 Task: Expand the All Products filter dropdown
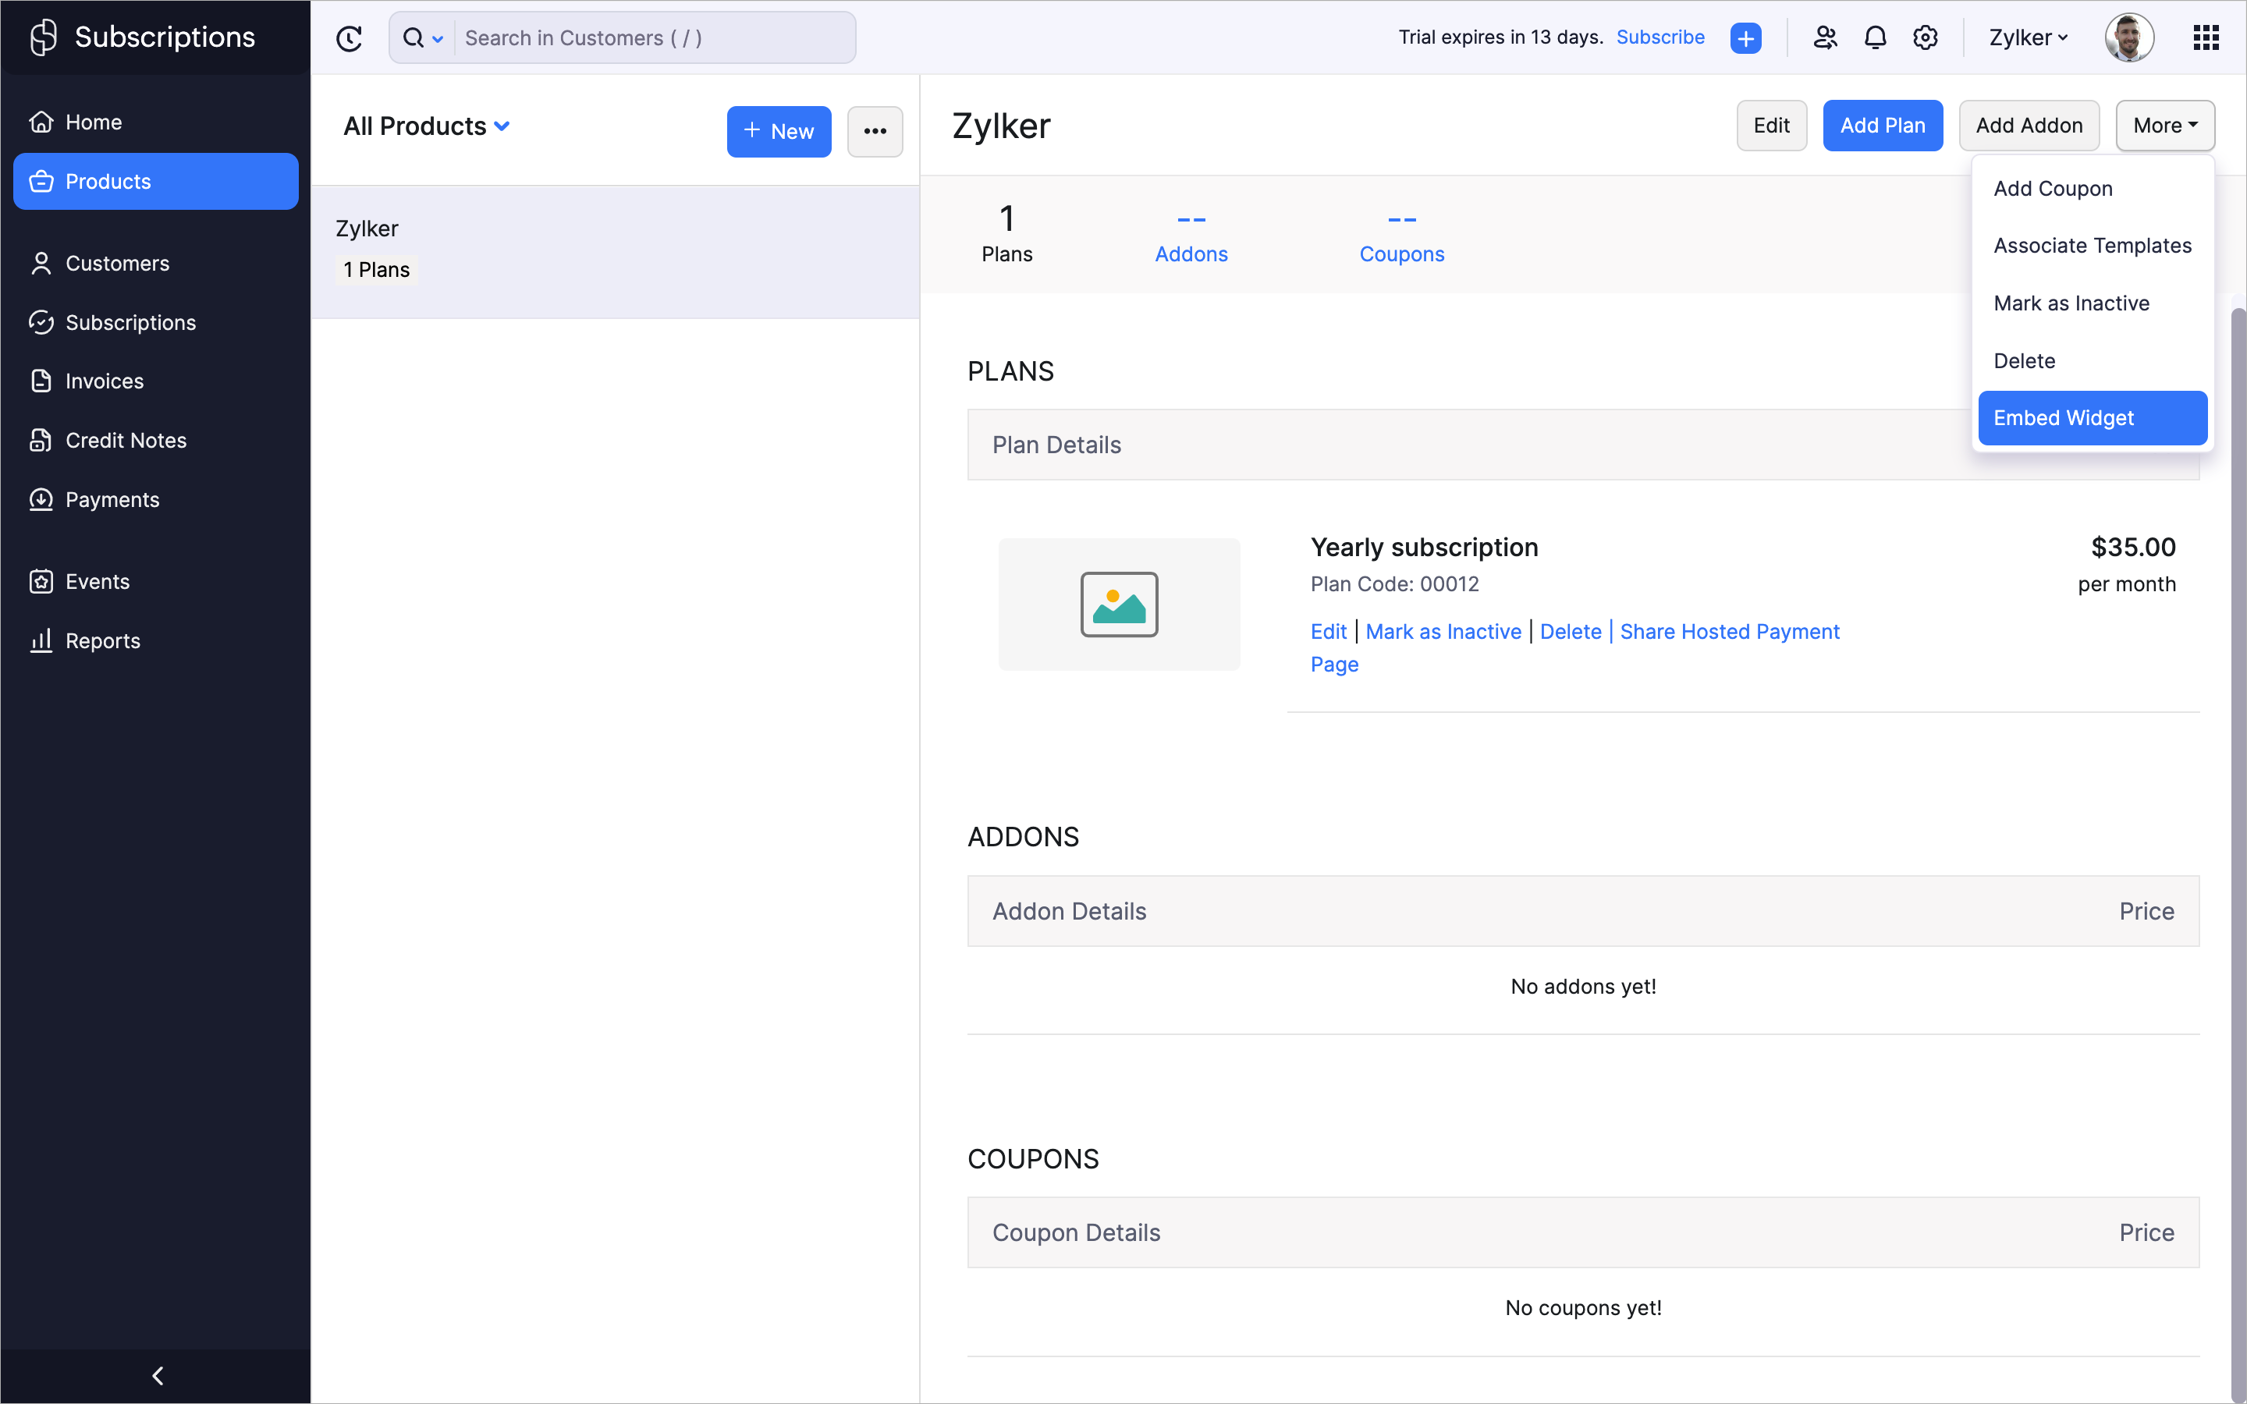coord(426,126)
